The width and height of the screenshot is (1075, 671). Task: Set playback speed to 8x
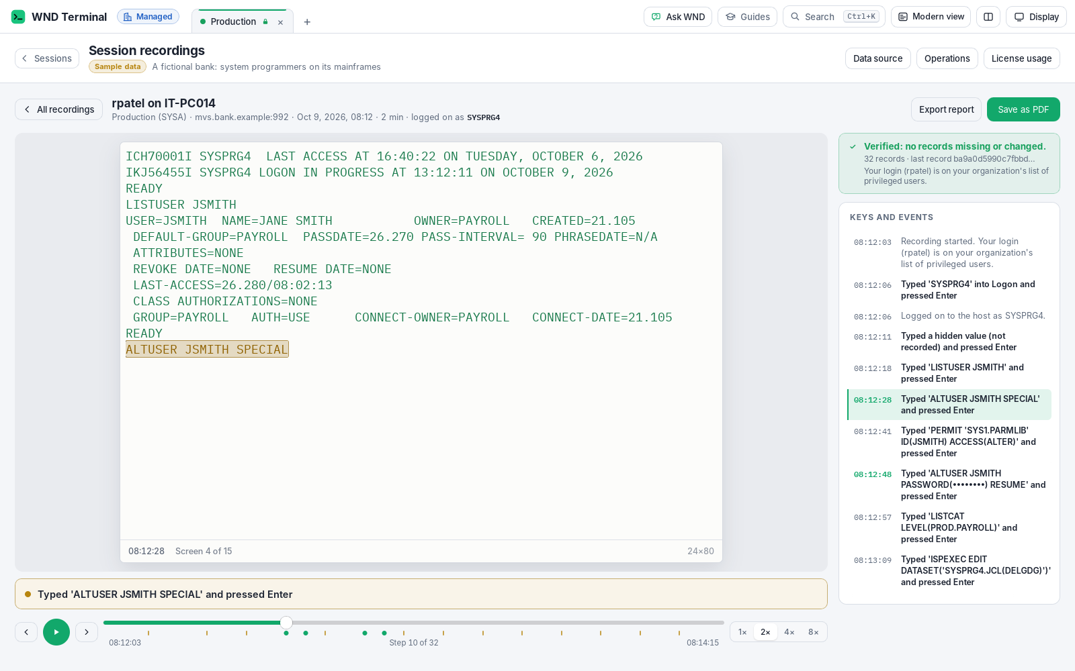(x=814, y=632)
